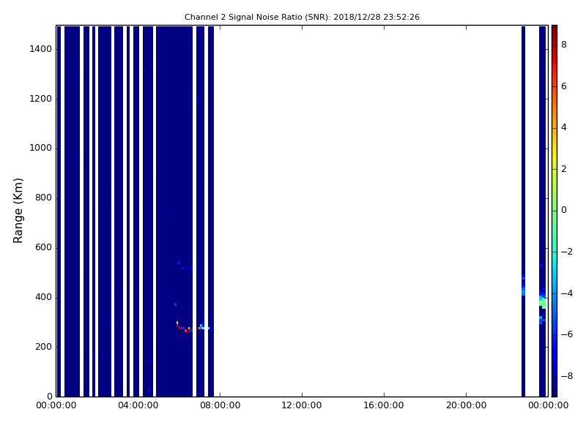The image size is (586, 439).
Task: Click the colorbar label 0
Action: [x=564, y=210]
